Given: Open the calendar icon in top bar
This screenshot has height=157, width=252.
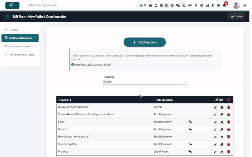Looking at the screenshot, I should point(161,5).
